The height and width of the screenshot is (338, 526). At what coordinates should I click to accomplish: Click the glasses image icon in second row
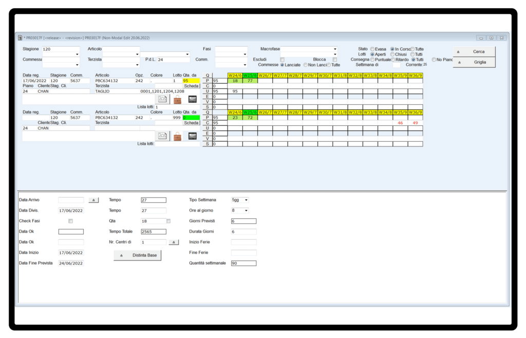(163, 136)
